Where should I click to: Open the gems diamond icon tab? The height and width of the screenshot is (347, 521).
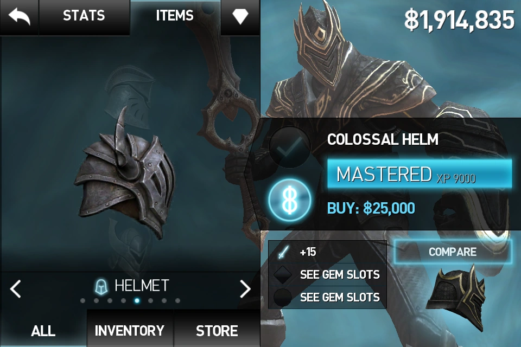click(240, 16)
